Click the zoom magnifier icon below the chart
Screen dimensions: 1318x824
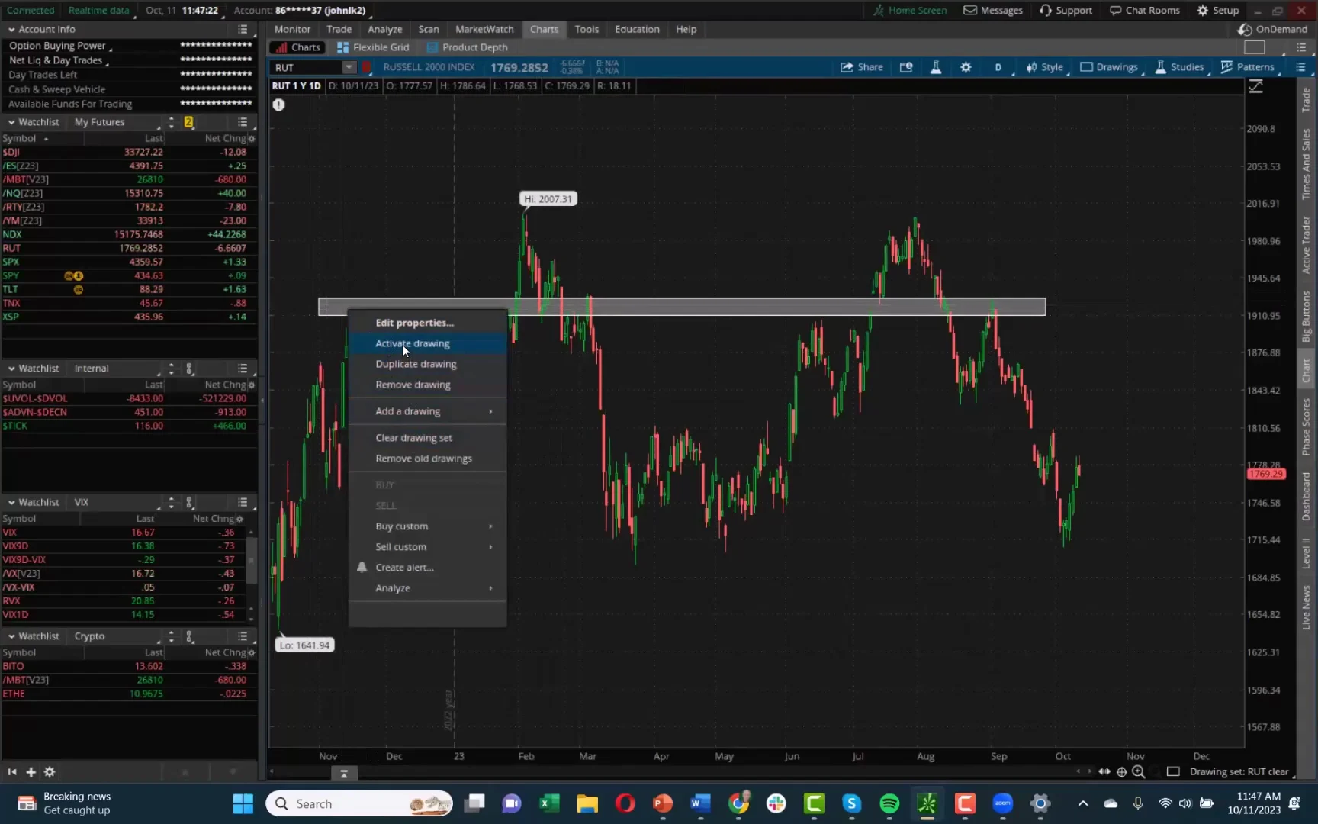click(x=1139, y=772)
